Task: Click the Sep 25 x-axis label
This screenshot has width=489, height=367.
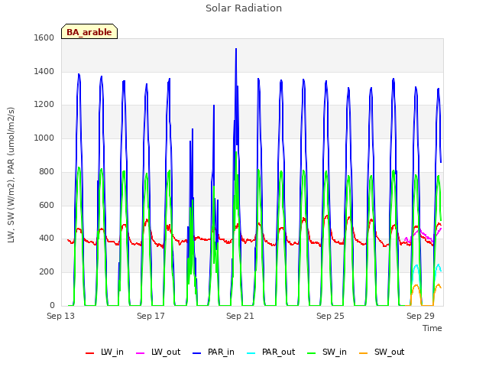Action: pyautogui.click(x=330, y=316)
